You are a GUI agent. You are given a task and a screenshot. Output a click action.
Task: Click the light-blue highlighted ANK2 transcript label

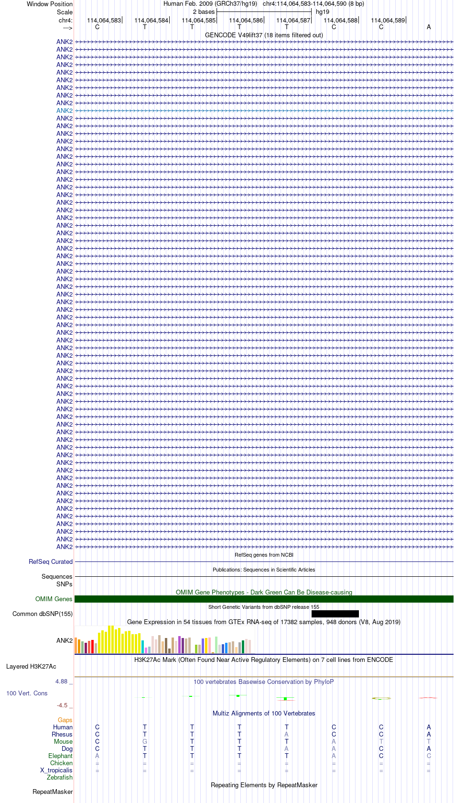[x=65, y=110]
